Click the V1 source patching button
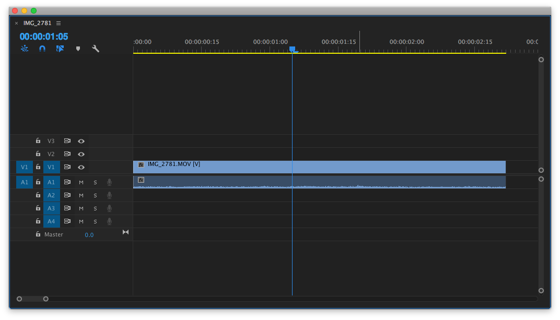This screenshot has height=320, width=560. coord(25,167)
